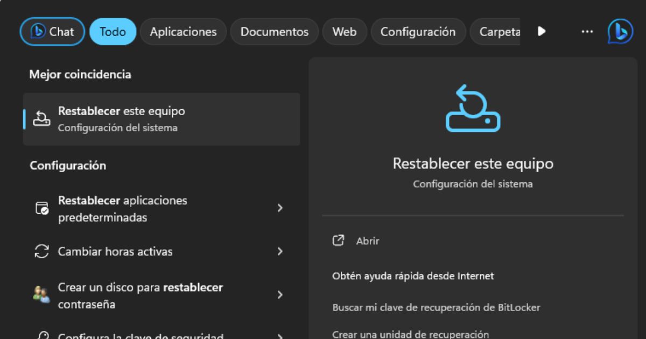This screenshot has width=646, height=339.
Task: Click the Restablecer este equipo preview title
Action: pos(473,164)
